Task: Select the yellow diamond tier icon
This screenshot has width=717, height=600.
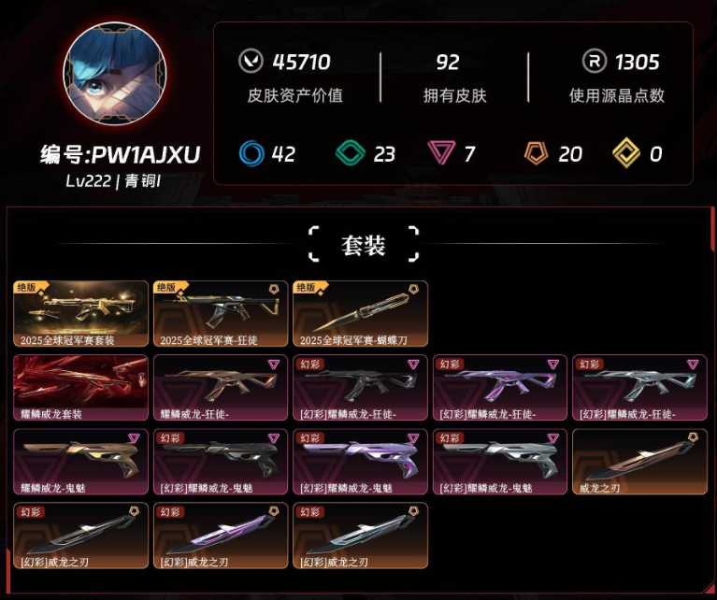Action: [626, 152]
